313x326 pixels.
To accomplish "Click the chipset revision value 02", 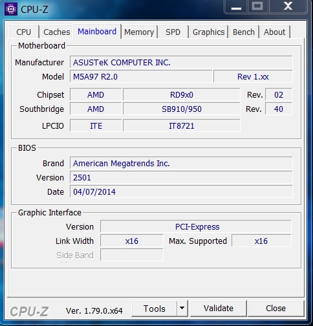I will tap(279, 94).
